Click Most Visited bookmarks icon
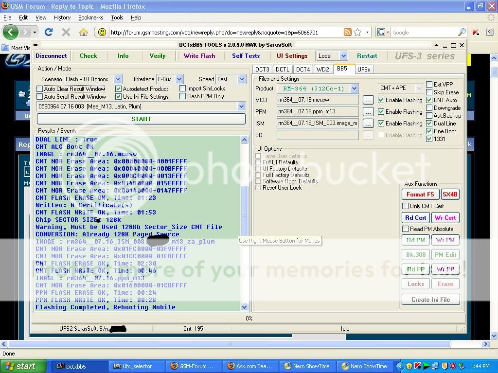 [x=5, y=48]
